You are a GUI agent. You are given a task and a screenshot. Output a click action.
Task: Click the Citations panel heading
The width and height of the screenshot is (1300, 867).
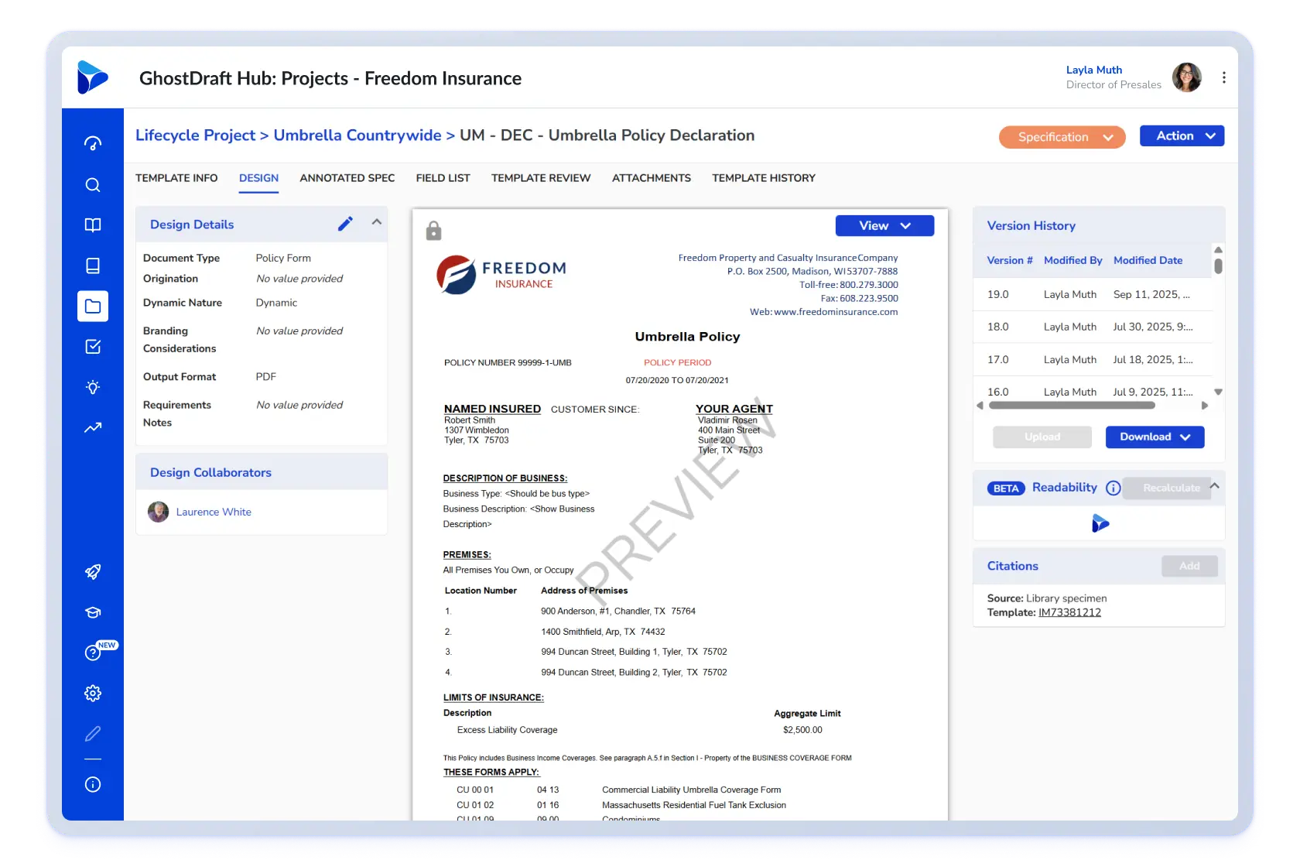(1012, 566)
